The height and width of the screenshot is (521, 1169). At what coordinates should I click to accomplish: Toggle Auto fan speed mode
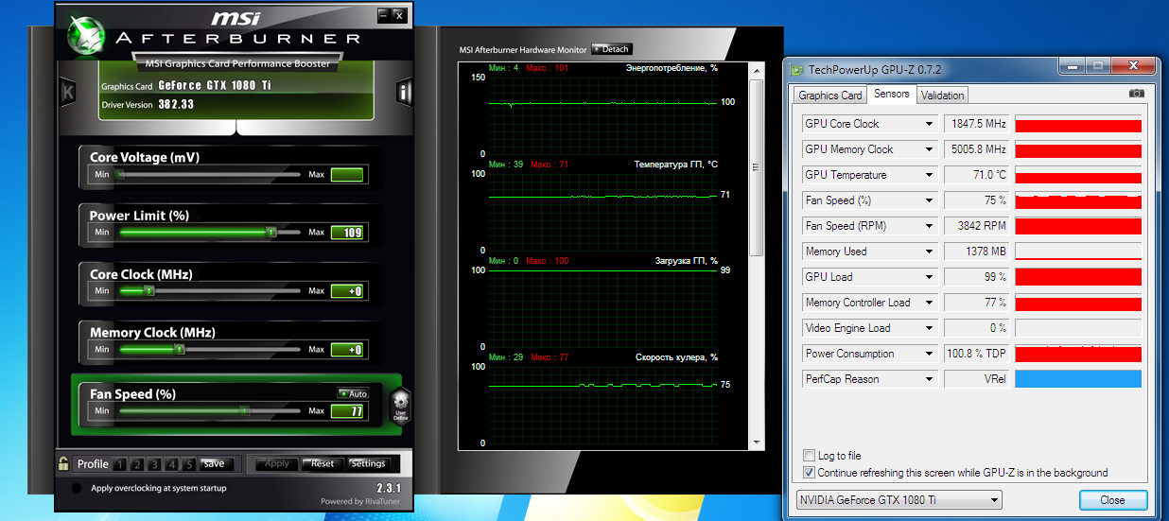354,393
